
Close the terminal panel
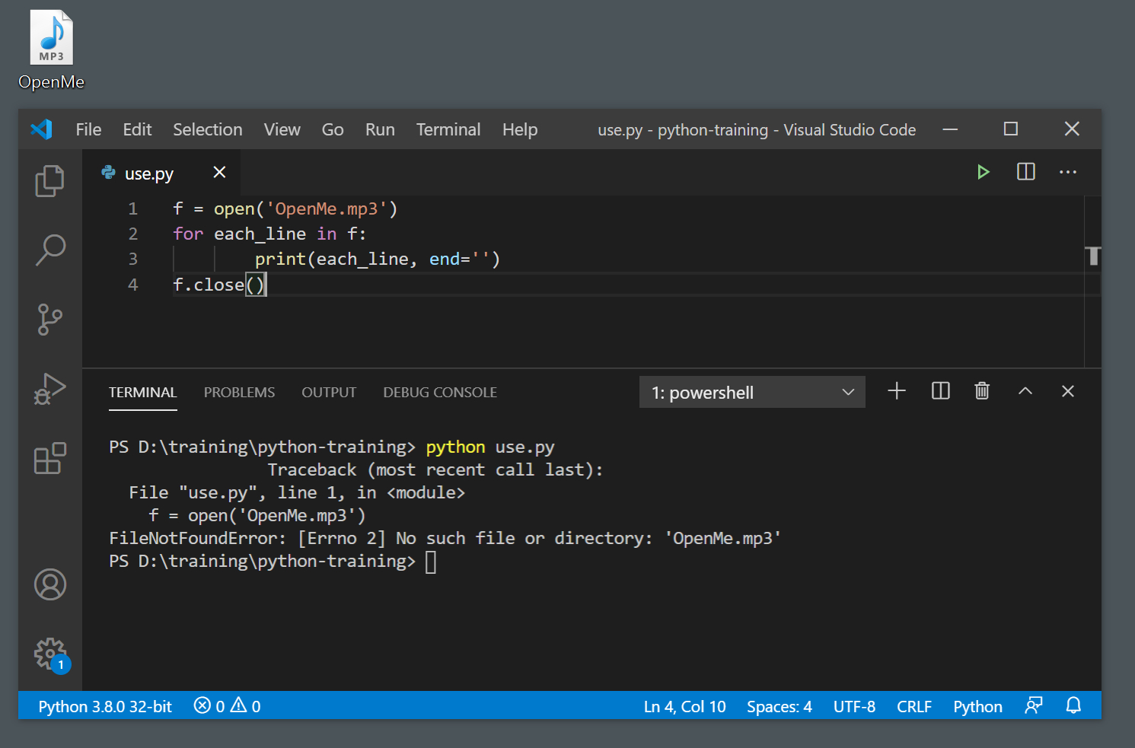tap(1068, 391)
